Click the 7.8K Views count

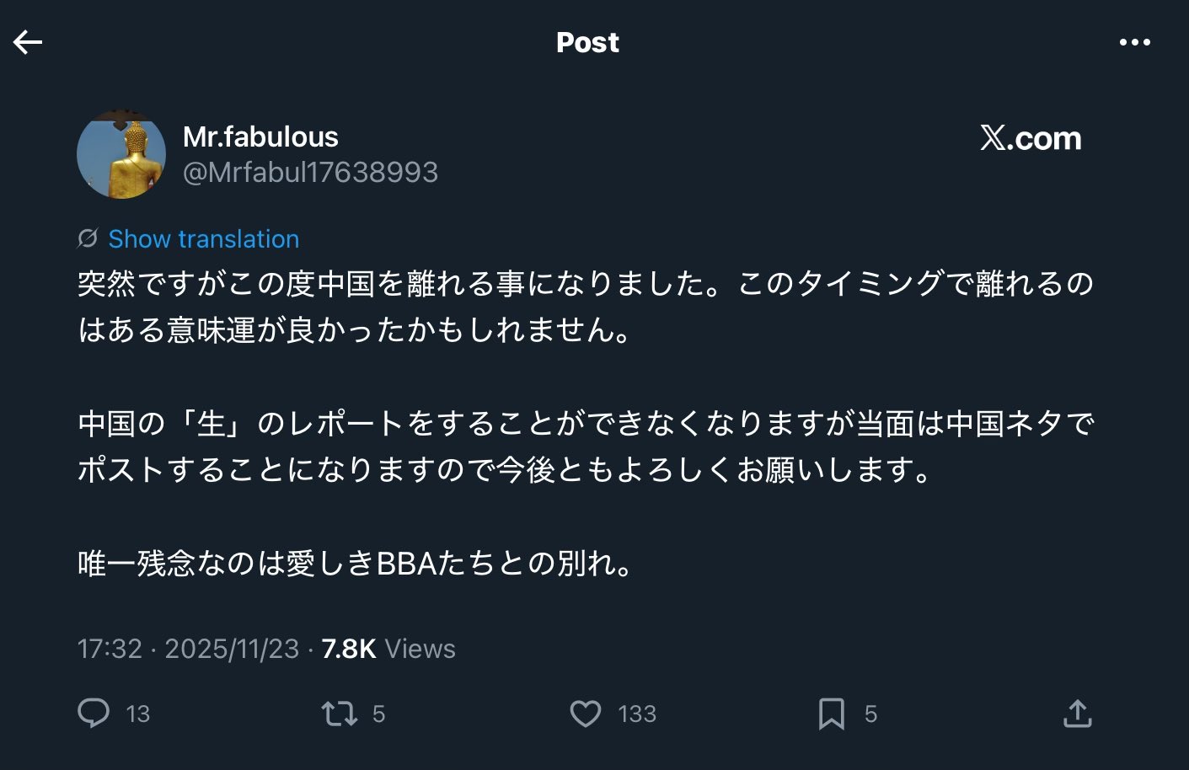click(x=388, y=649)
